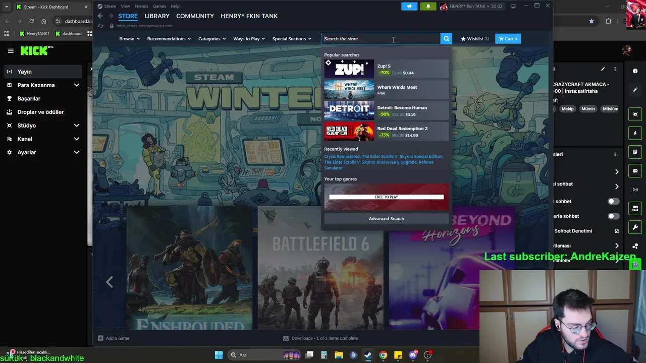Select Where Winds Meet search result

point(386,90)
